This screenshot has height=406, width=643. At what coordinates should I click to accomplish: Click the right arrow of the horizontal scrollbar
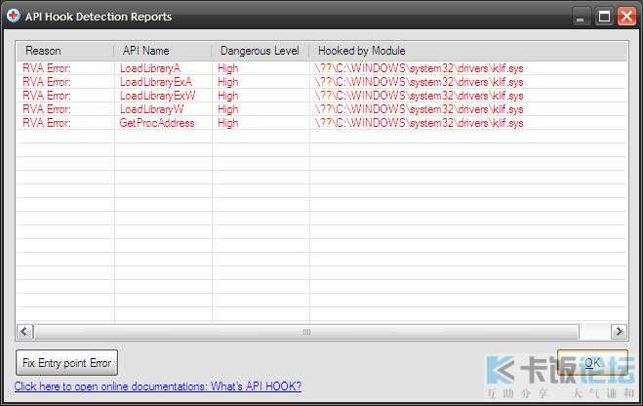coord(619,332)
